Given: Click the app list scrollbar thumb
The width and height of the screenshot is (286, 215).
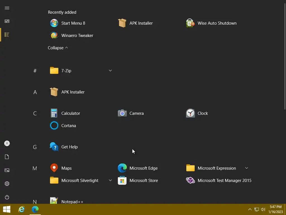Looking at the screenshot, I should pos(285,57).
